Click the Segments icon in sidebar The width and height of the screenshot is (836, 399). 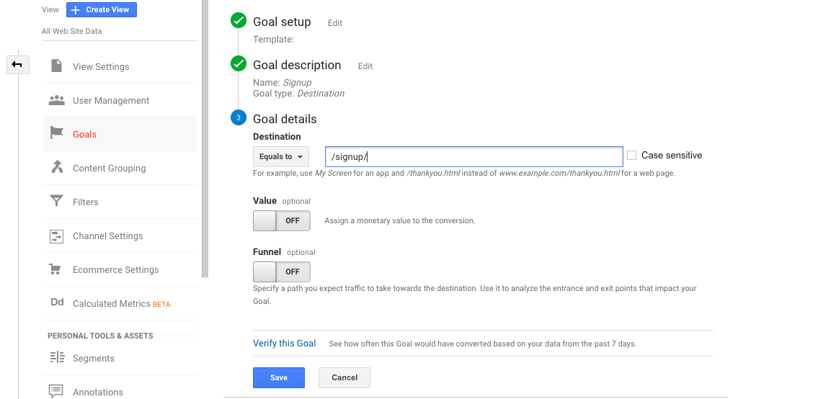pyautogui.click(x=56, y=358)
